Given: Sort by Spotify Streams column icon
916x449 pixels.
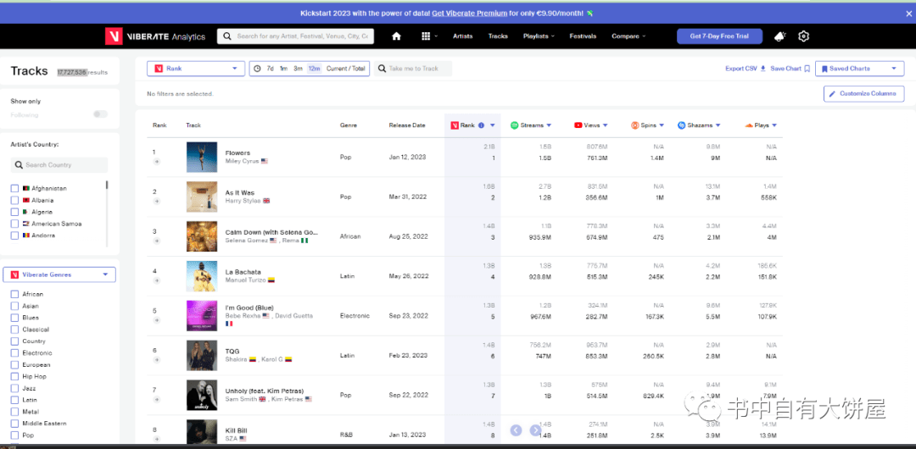Looking at the screenshot, I should (x=515, y=125).
